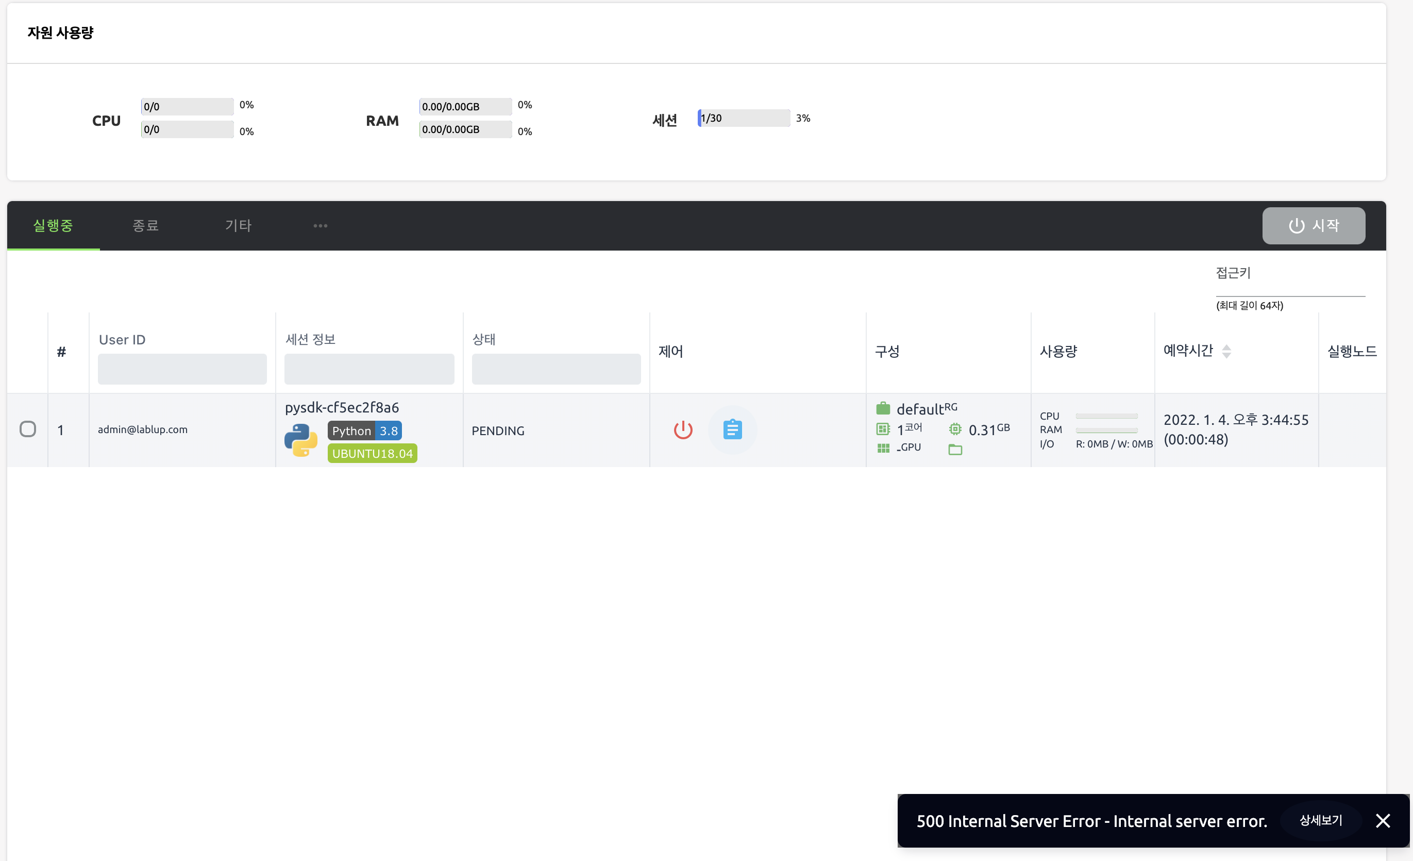Click the 세션 1/30 progress bar

coord(743,118)
